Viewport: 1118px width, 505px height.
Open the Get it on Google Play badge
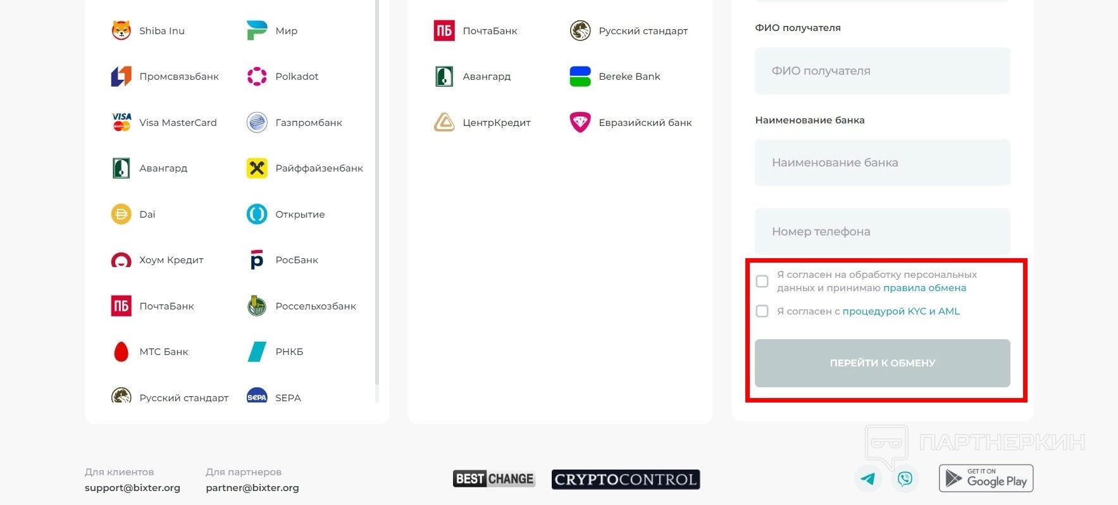point(986,478)
